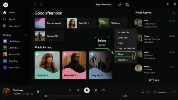Open connect to a device icon
This screenshot has height=100, width=178.
[149, 92]
